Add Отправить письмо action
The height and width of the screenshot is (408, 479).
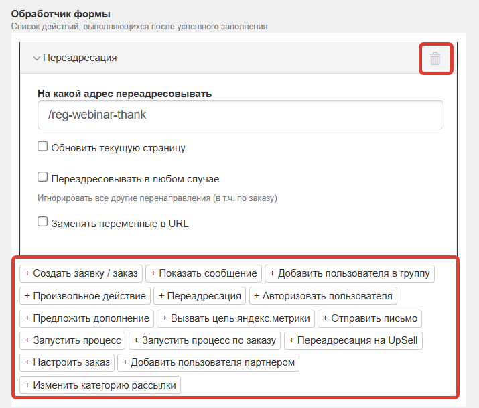tap(370, 318)
